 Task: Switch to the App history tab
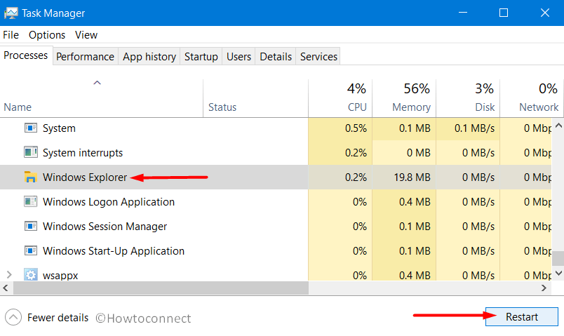[149, 57]
